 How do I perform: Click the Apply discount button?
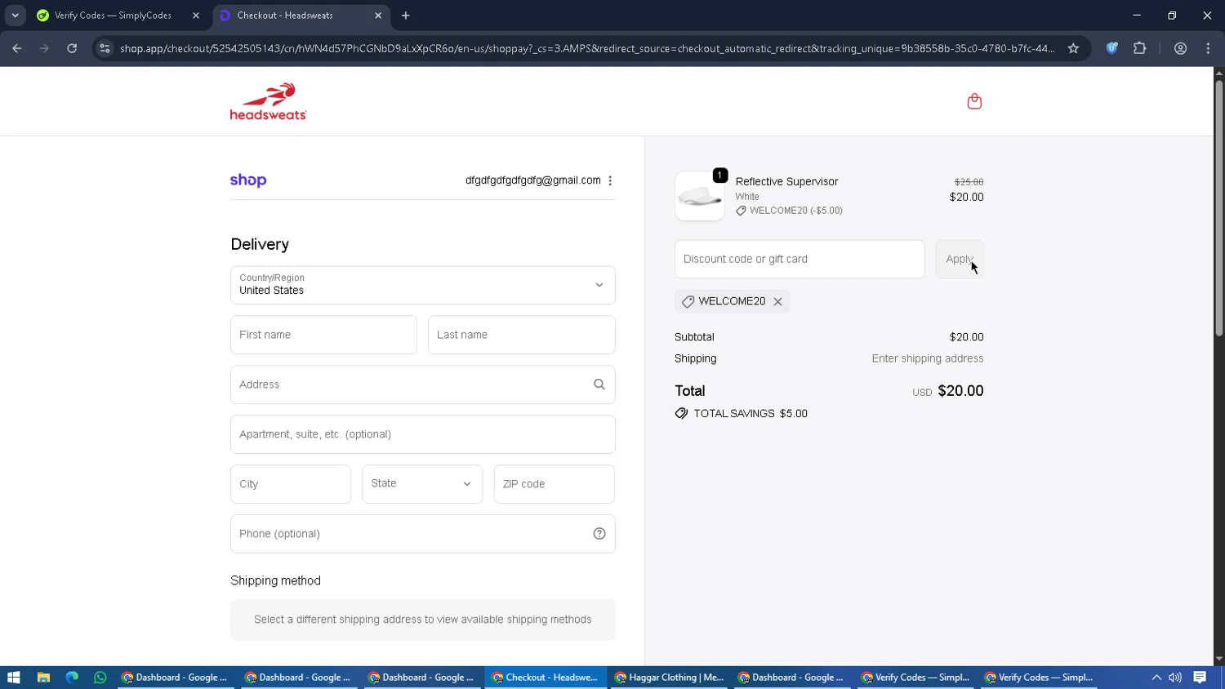pos(959,259)
